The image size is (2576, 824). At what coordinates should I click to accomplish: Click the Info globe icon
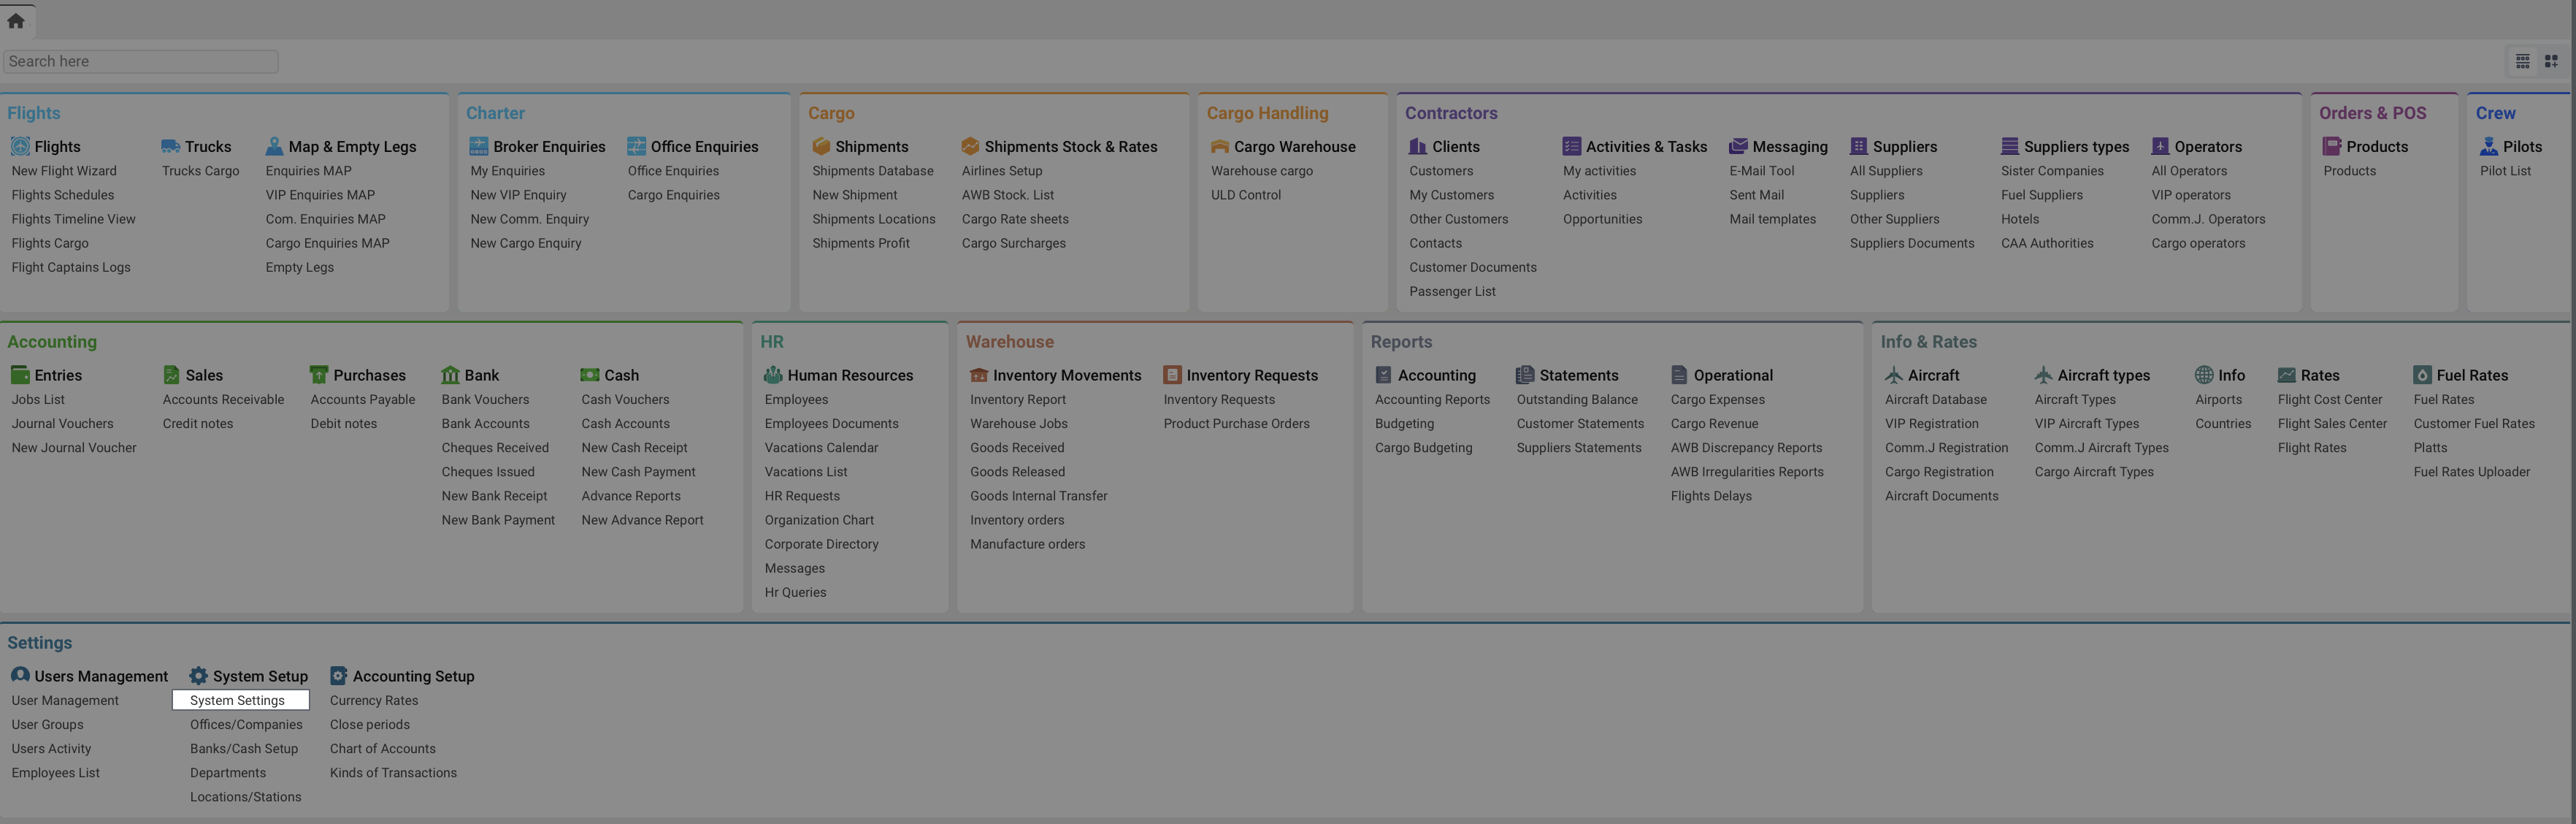[x=2203, y=375]
